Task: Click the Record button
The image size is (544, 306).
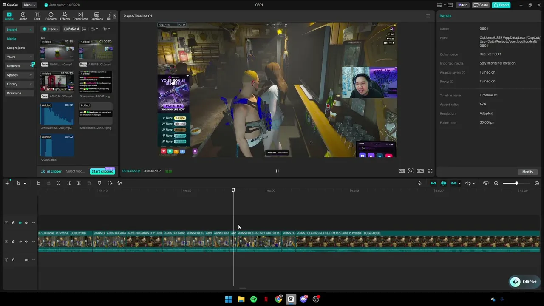Action: pyautogui.click(x=71, y=29)
